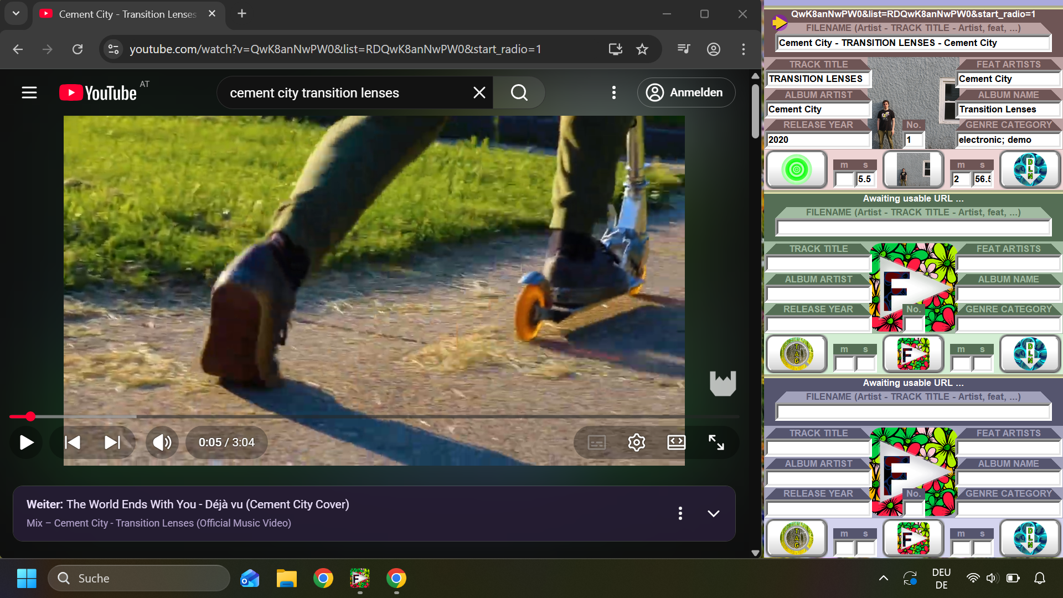Click the Anmelden sign-in button
The width and height of the screenshot is (1063, 598).
[686, 92]
